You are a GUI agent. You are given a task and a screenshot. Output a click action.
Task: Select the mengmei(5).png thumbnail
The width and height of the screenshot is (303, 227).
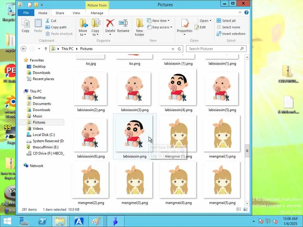222,180
